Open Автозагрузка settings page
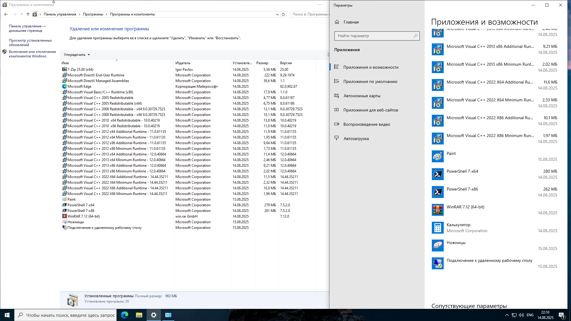 [377, 139]
